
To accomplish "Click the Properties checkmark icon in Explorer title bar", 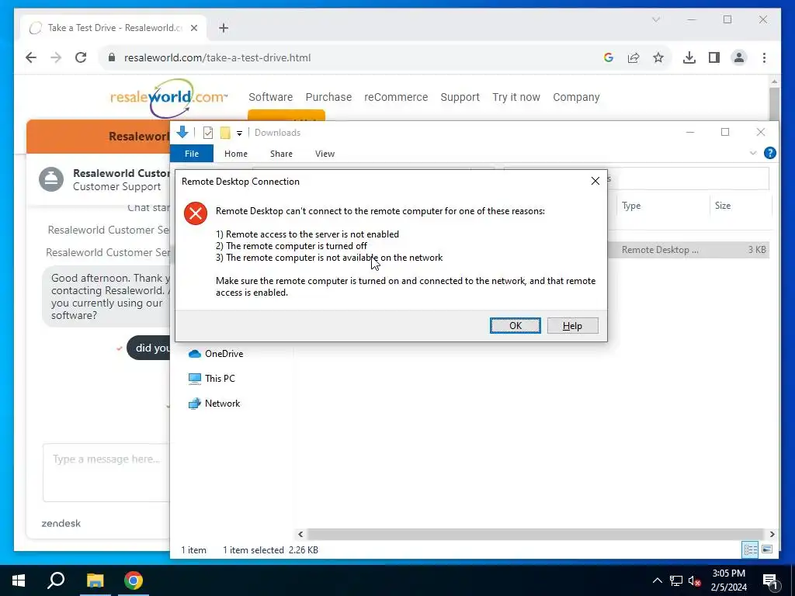I will [208, 133].
